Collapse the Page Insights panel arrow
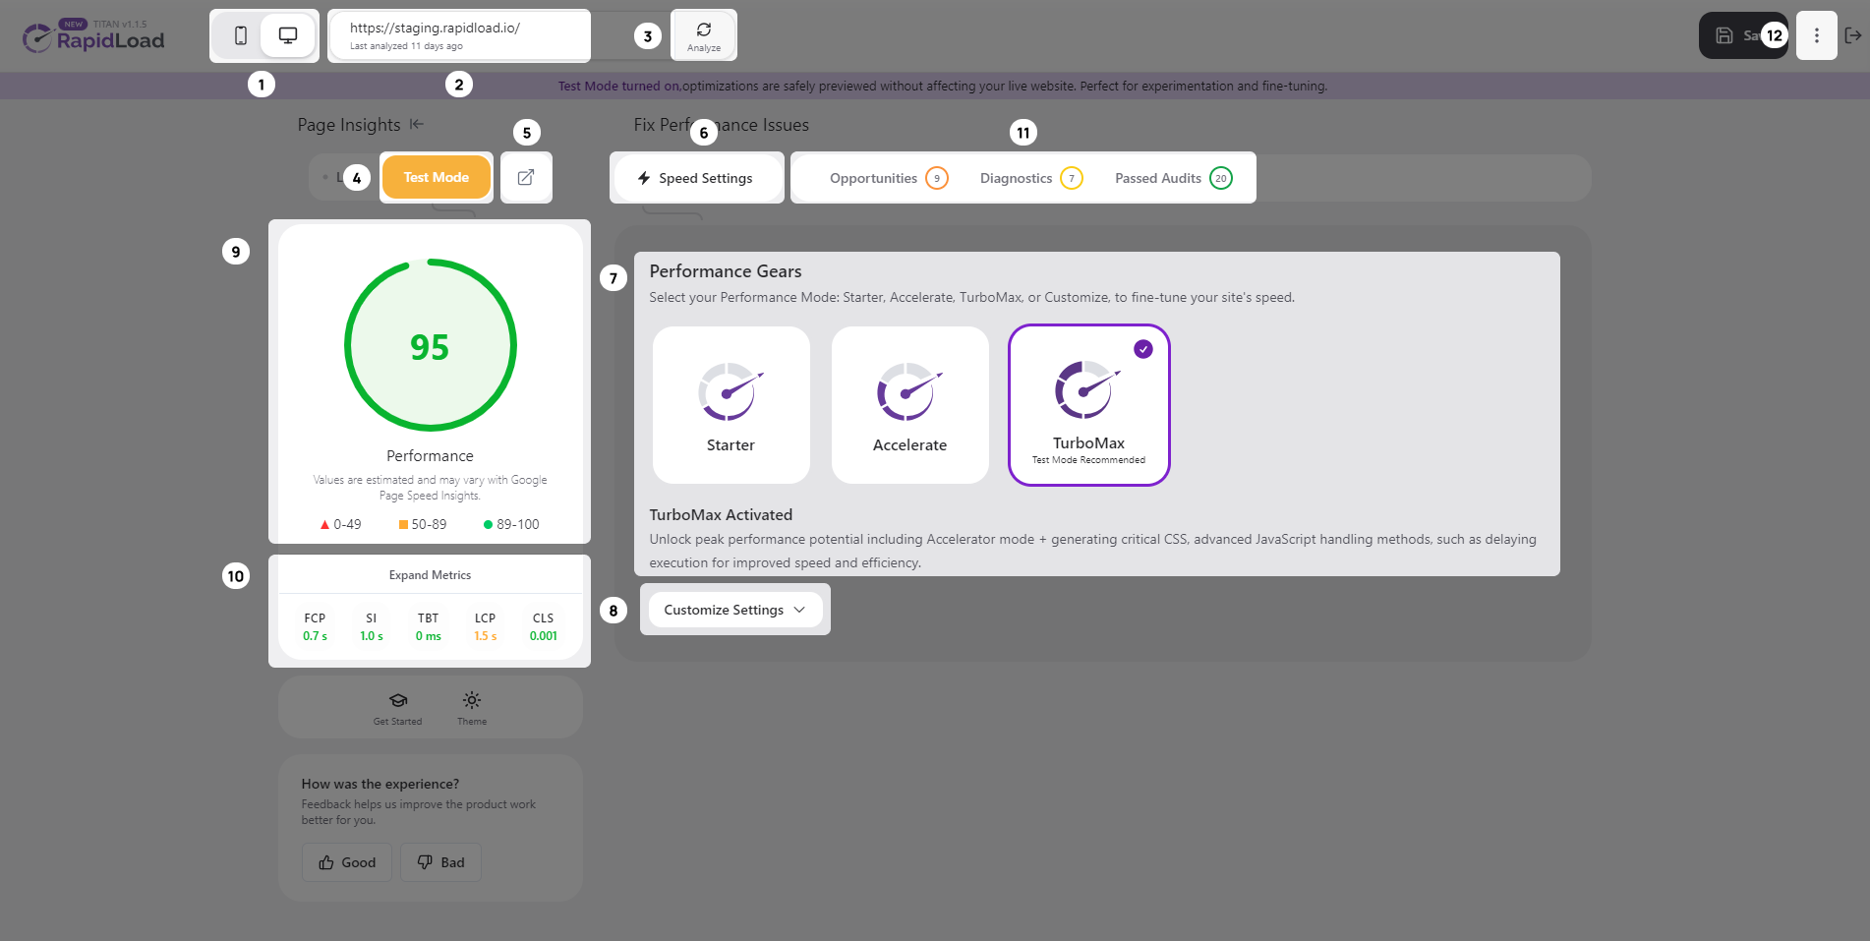1870x941 pixels. point(417,124)
